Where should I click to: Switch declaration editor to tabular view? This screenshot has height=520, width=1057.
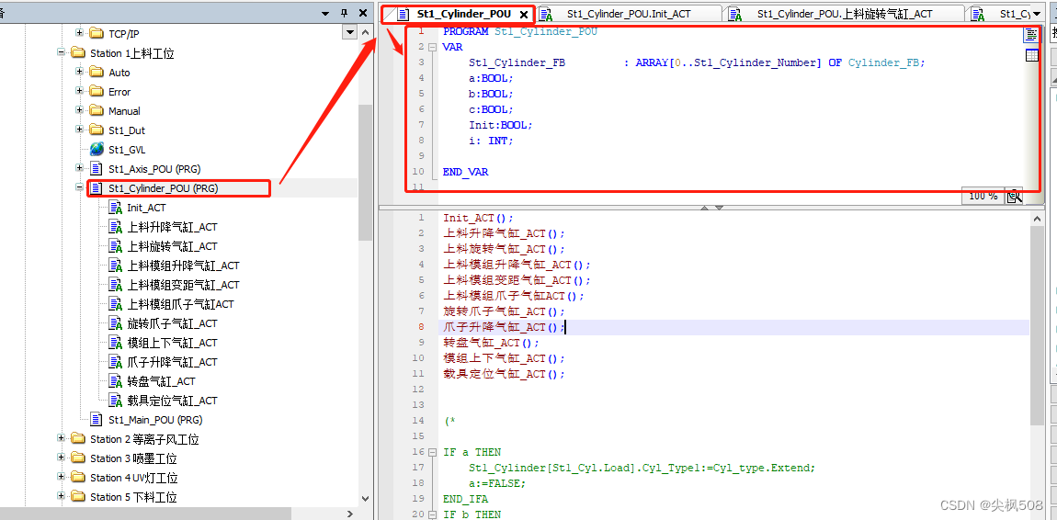click(x=1031, y=55)
